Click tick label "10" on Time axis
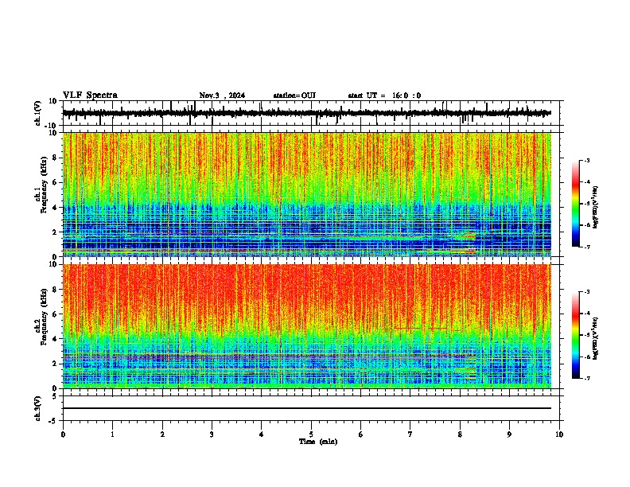This screenshot has width=630, height=487. click(x=559, y=434)
